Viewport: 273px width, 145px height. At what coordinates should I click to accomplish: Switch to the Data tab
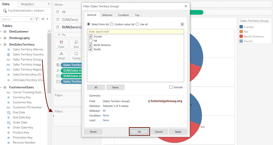pyautogui.click(x=6, y=4)
